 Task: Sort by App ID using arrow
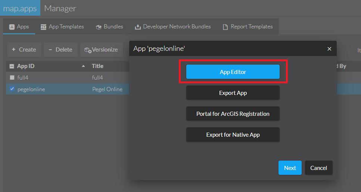[x=83, y=66]
